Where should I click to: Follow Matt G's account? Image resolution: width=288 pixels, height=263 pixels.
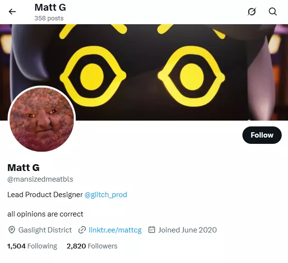point(262,135)
